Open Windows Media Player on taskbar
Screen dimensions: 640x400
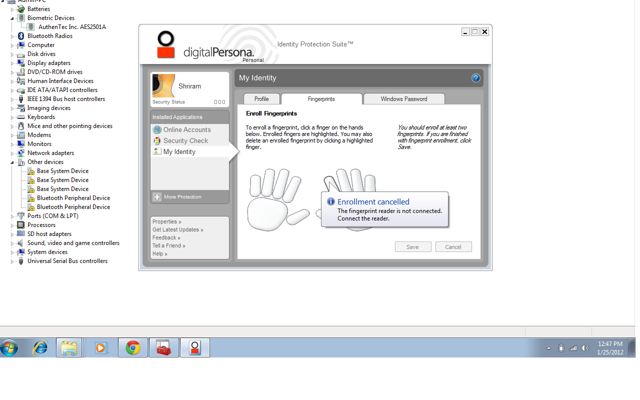click(x=101, y=347)
